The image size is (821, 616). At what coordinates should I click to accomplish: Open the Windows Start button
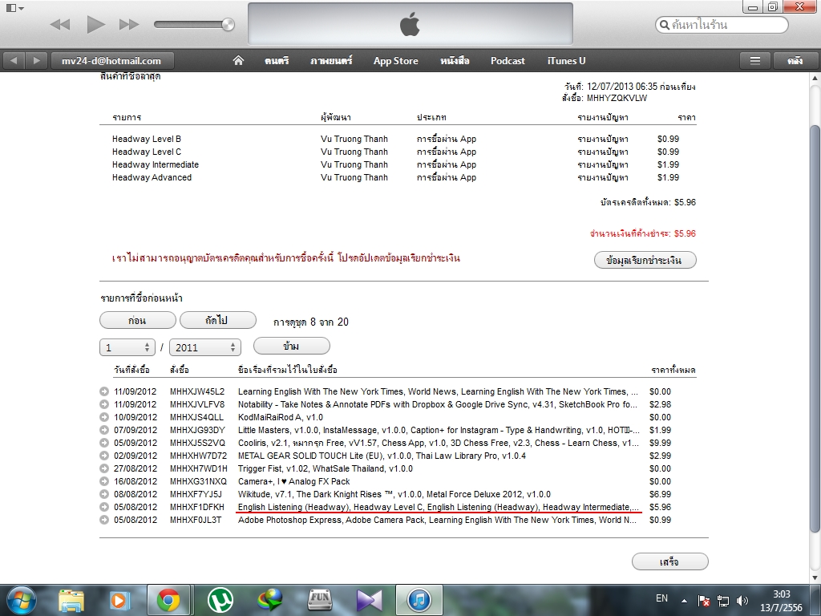pyautogui.click(x=22, y=600)
